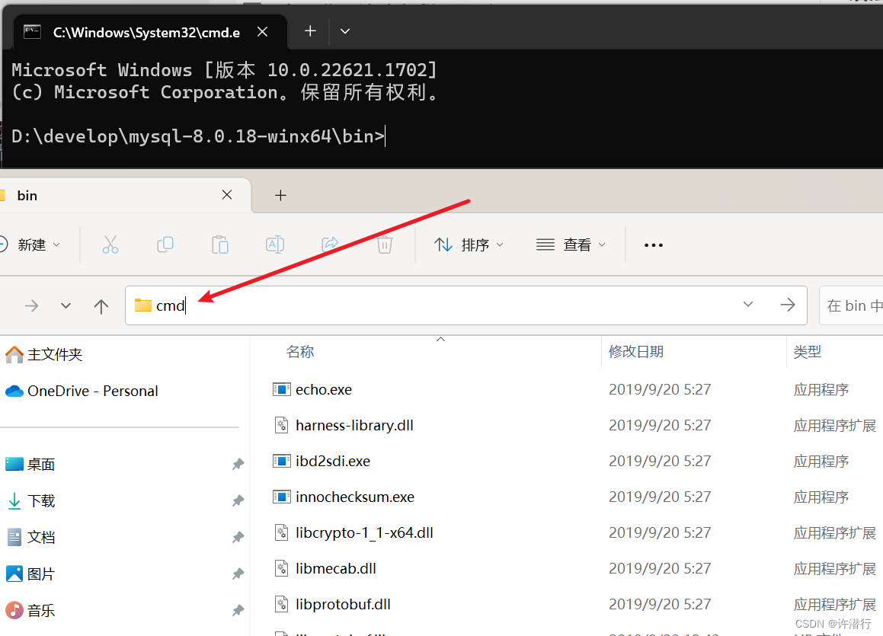Select the Rename icon
883x636 pixels.
point(275,244)
